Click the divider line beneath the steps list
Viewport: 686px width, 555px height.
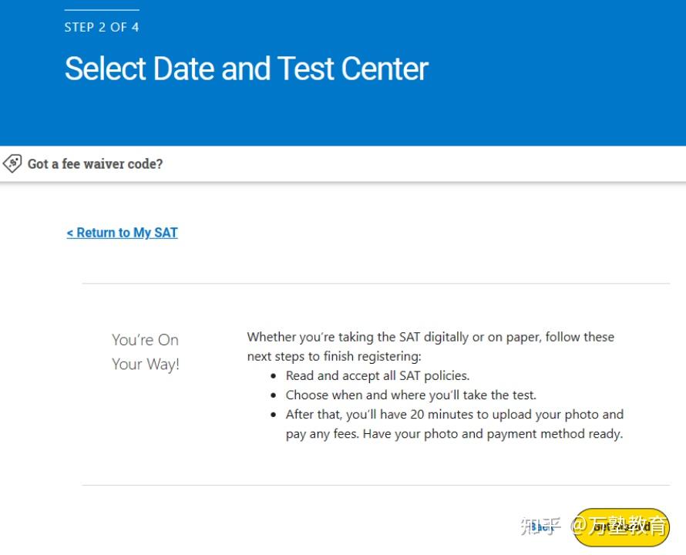pos(375,485)
